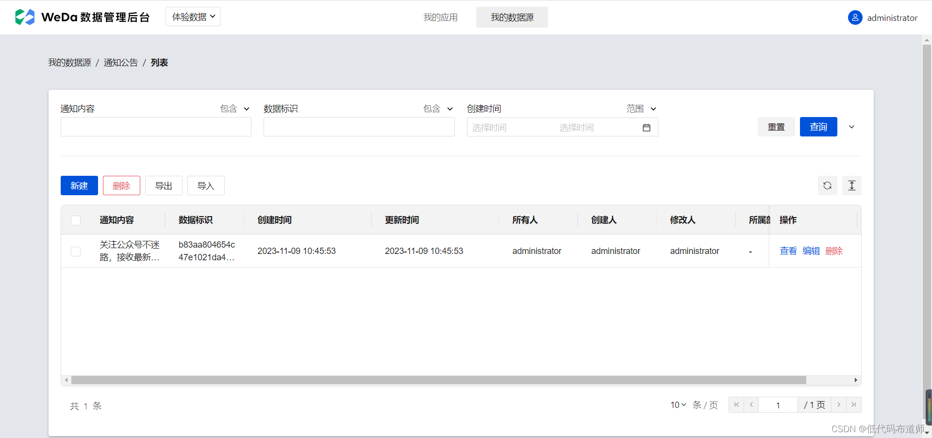Click the 创建时间 column header
This screenshot has width=932, height=438.
[274, 220]
